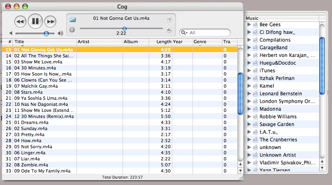Click the Robbie Williams folder icon

point(256,117)
